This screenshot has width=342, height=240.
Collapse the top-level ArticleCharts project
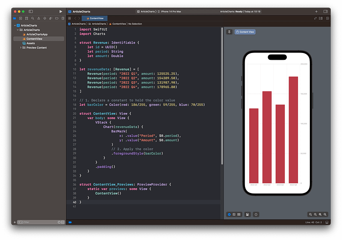coord(15,26)
